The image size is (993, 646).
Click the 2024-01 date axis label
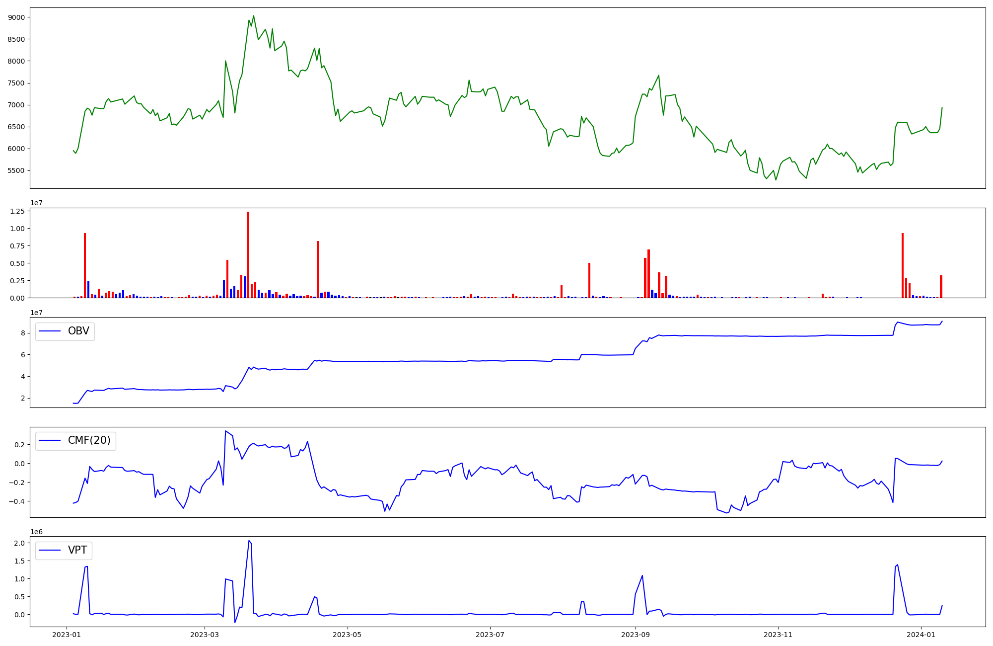point(921,635)
